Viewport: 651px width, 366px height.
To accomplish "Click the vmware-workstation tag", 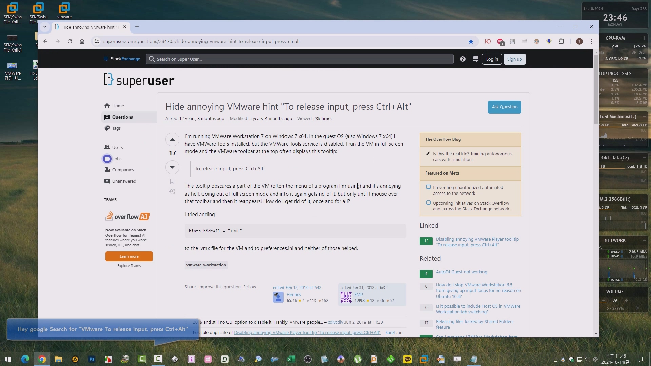I will click(206, 265).
